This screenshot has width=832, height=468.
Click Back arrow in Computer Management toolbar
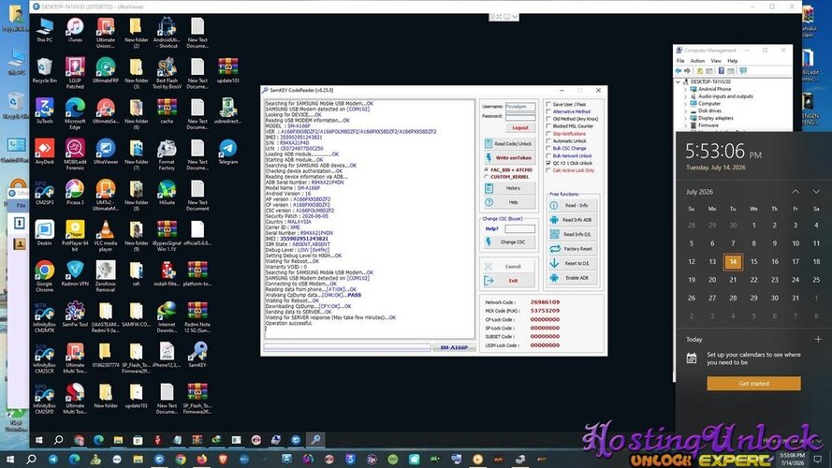679,70
